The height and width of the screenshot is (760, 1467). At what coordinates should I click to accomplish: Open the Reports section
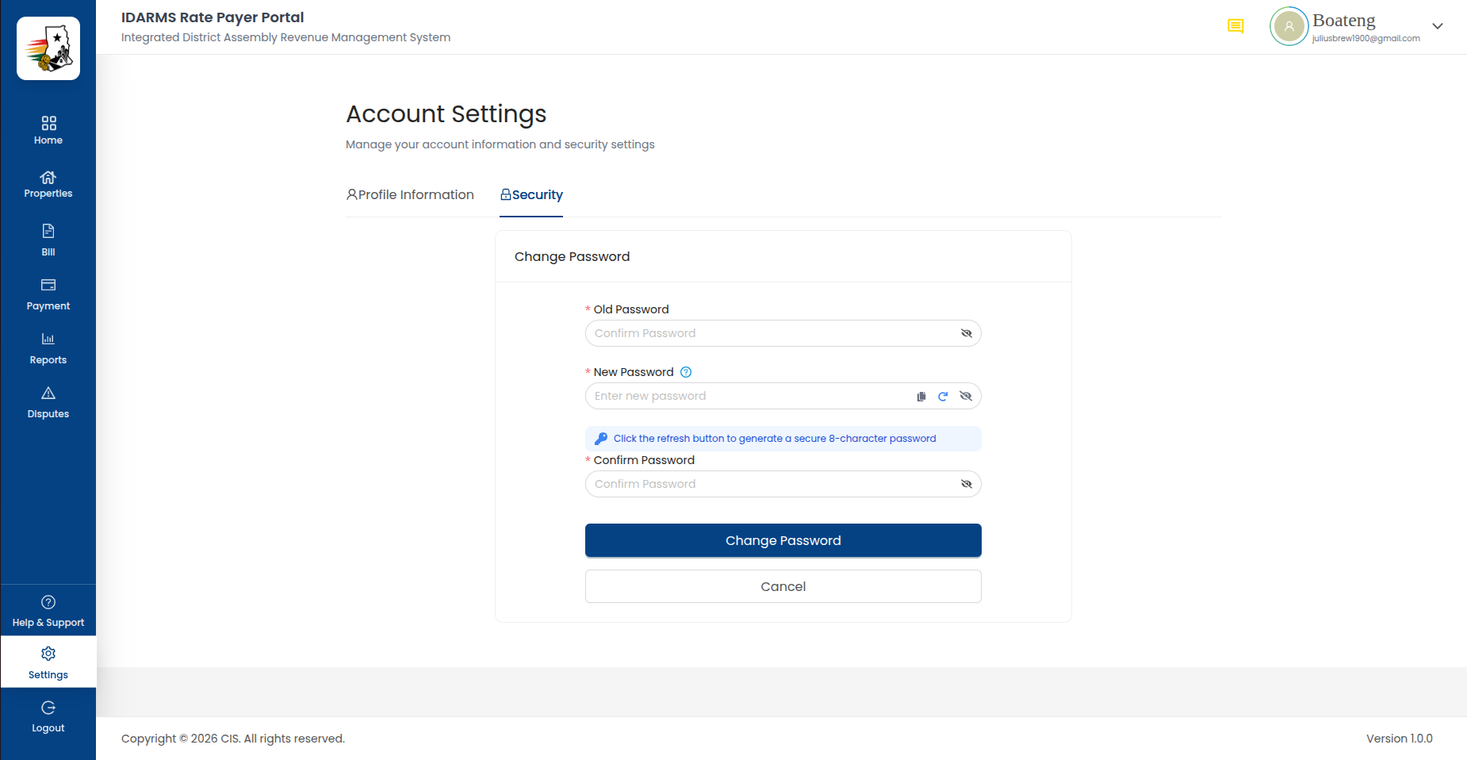click(x=48, y=348)
